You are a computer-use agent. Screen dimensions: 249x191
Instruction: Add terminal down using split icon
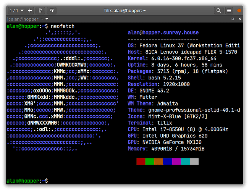pos(51,10)
